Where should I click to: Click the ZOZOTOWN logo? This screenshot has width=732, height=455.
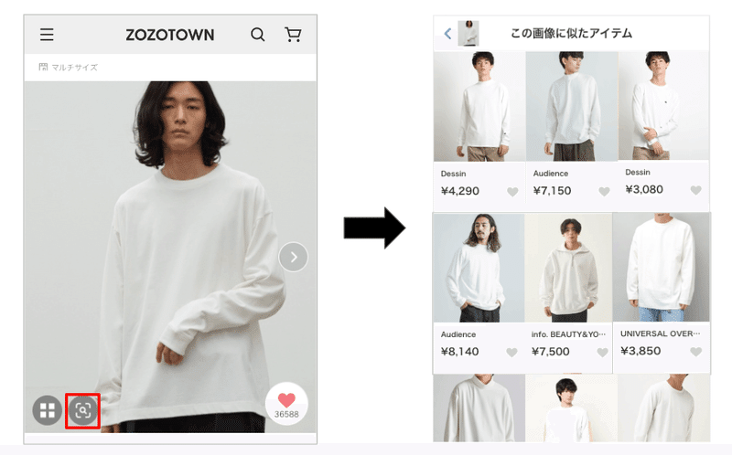pyautogui.click(x=170, y=35)
